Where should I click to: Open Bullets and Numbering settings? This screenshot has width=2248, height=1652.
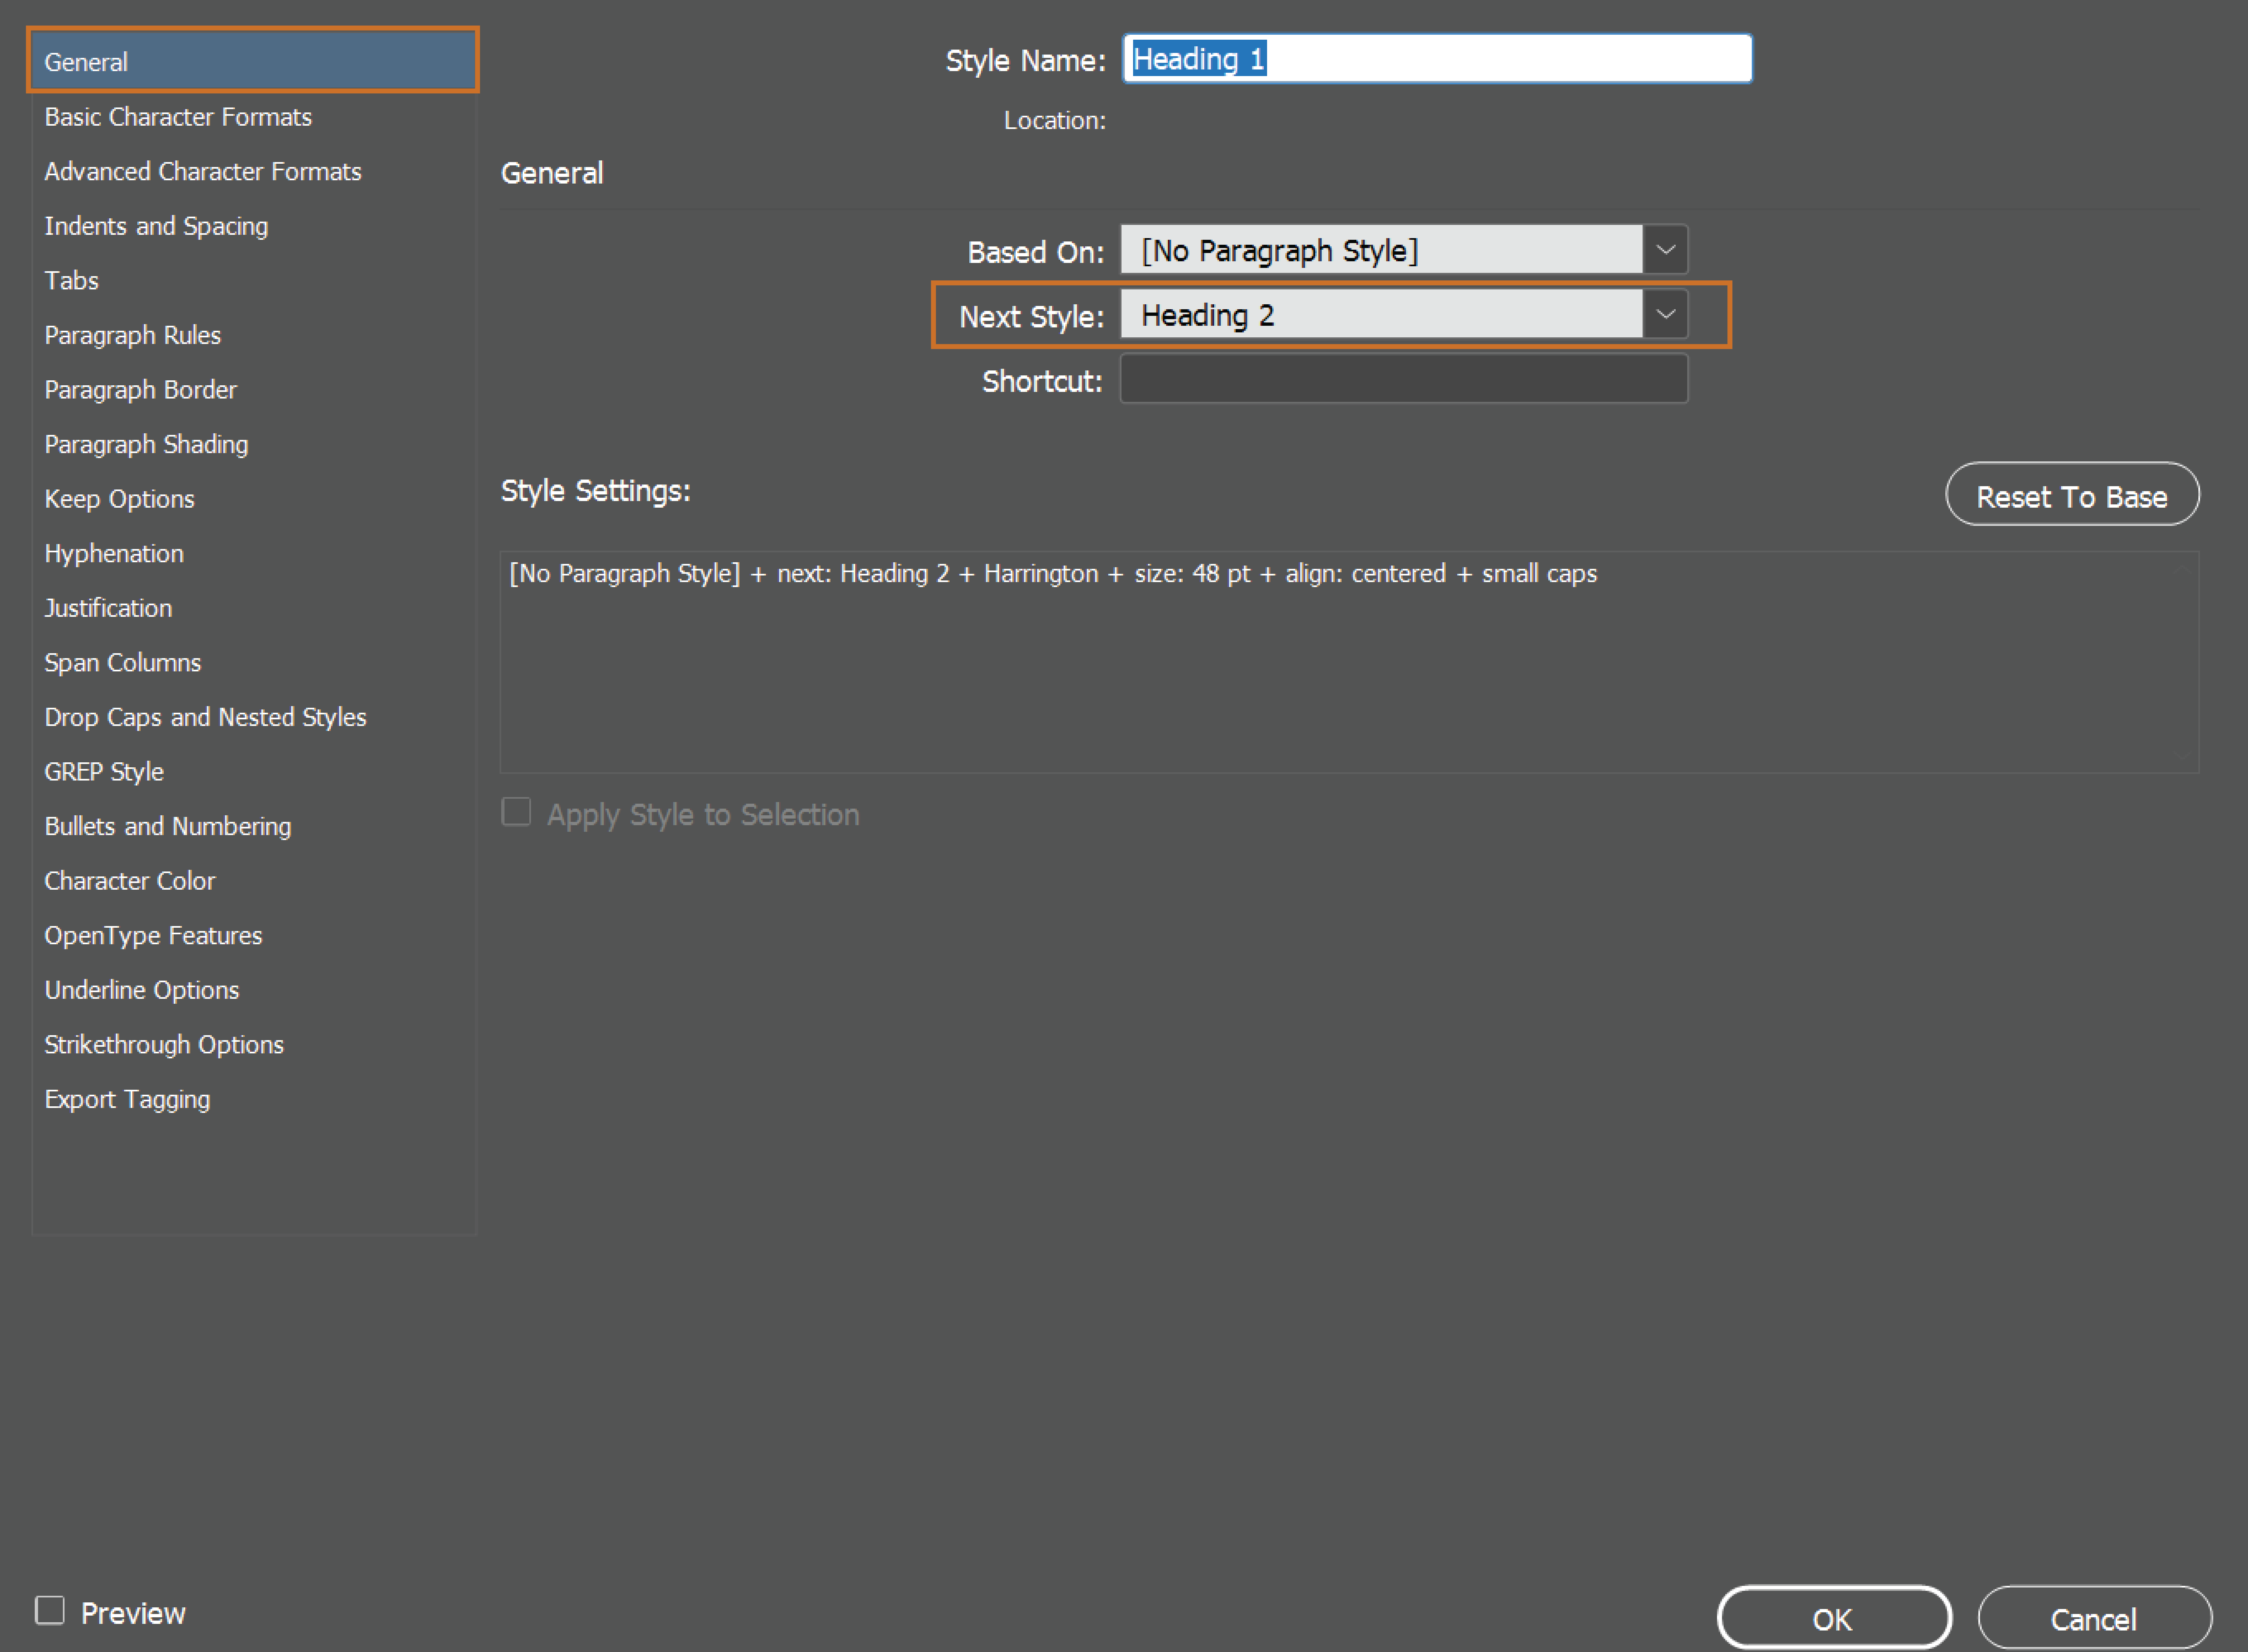167,826
